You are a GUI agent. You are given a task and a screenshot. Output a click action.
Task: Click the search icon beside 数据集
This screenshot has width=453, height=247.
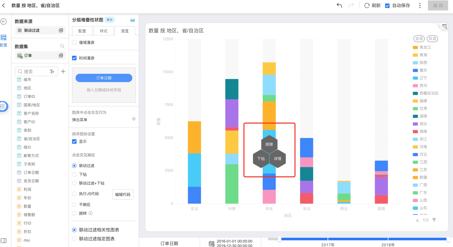[62, 46]
